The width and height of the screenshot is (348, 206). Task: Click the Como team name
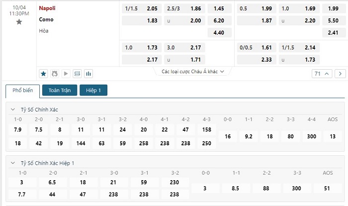click(x=46, y=19)
